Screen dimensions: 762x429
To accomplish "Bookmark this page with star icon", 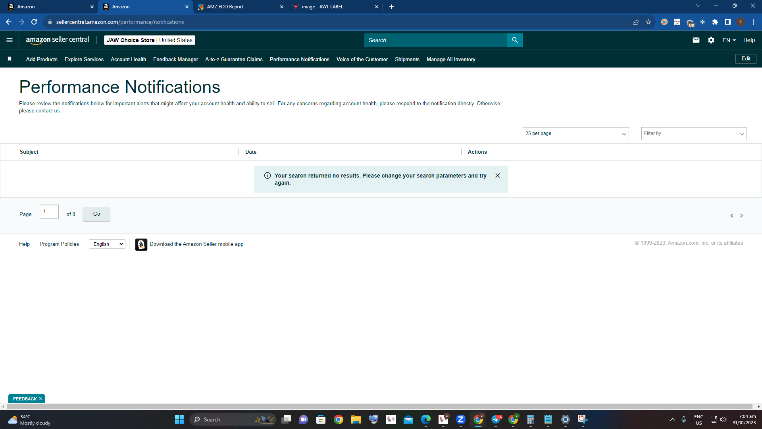I will point(648,22).
